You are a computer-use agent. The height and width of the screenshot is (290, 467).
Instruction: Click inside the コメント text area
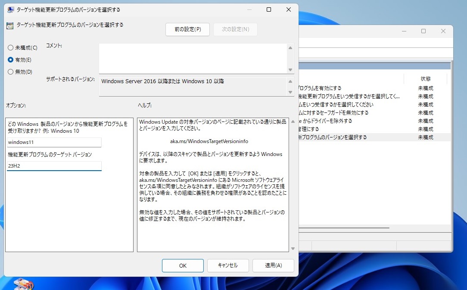coord(193,58)
